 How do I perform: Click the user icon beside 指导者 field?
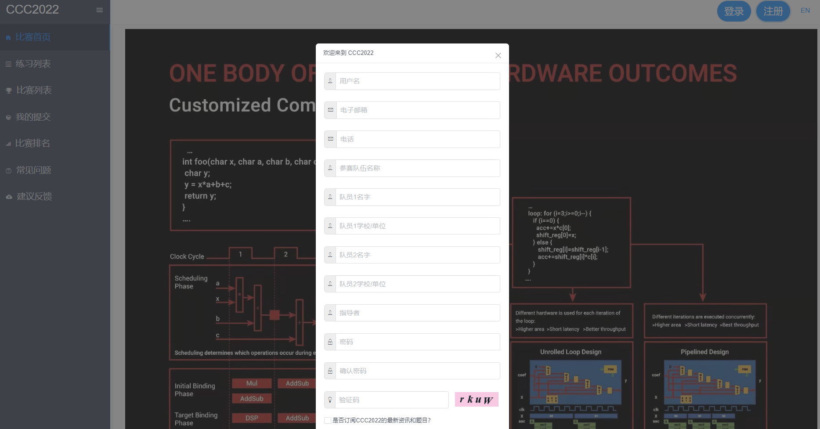(x=330, y=313)
